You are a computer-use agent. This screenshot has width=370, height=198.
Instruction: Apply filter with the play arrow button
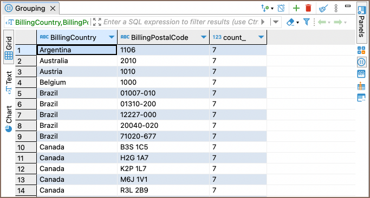tap(263, 22)
